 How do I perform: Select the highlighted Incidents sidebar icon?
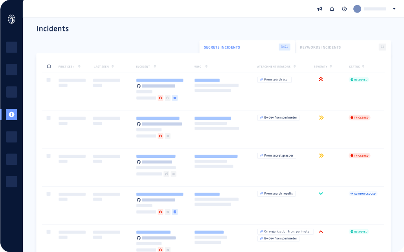click(x=11, y=114)
